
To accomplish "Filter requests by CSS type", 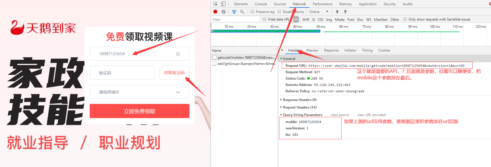I will pos(320,19).
